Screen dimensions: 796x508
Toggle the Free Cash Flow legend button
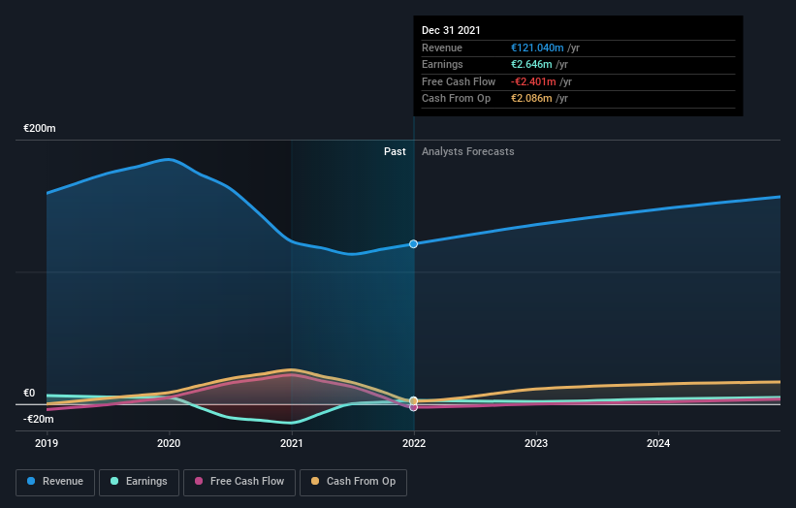[x=239, y=482]
